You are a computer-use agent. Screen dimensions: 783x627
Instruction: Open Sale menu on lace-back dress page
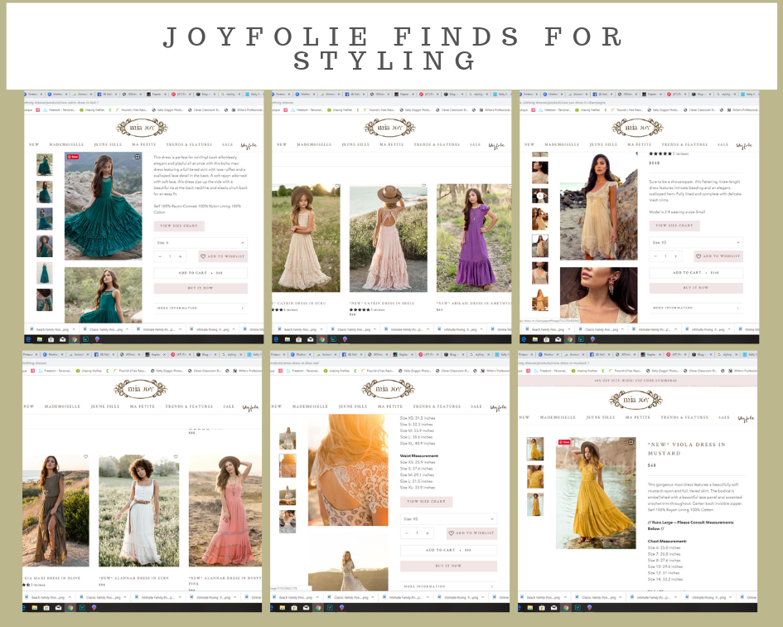[x=477, y=406]
